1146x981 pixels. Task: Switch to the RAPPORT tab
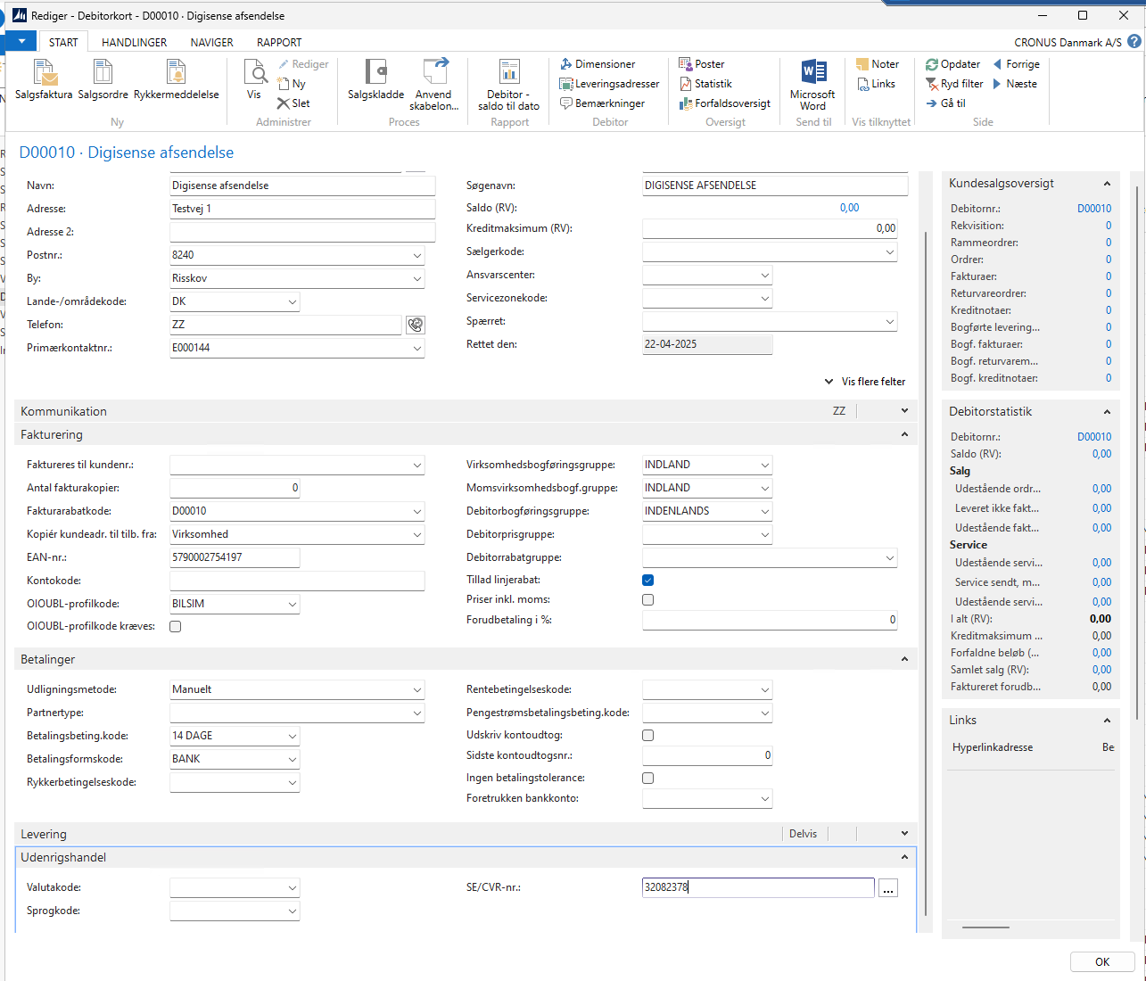[x=279, y=42]
